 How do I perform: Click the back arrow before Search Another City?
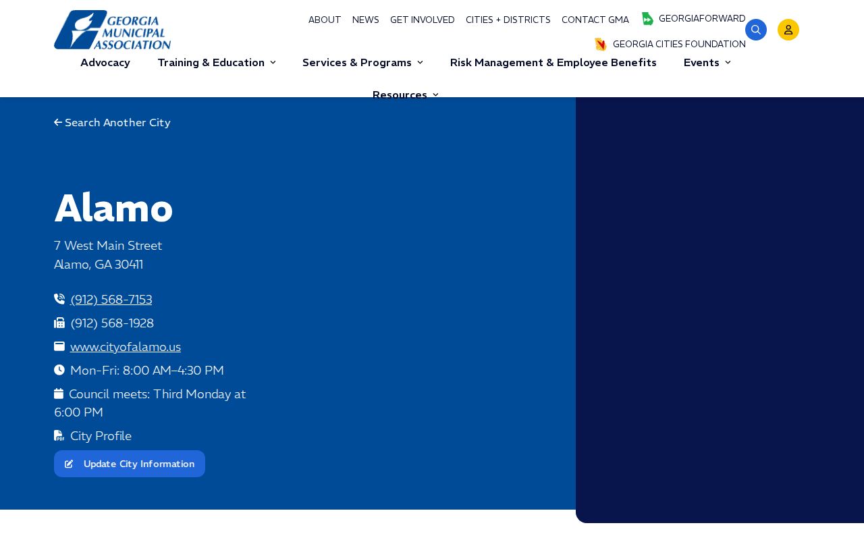coord(58,123)
